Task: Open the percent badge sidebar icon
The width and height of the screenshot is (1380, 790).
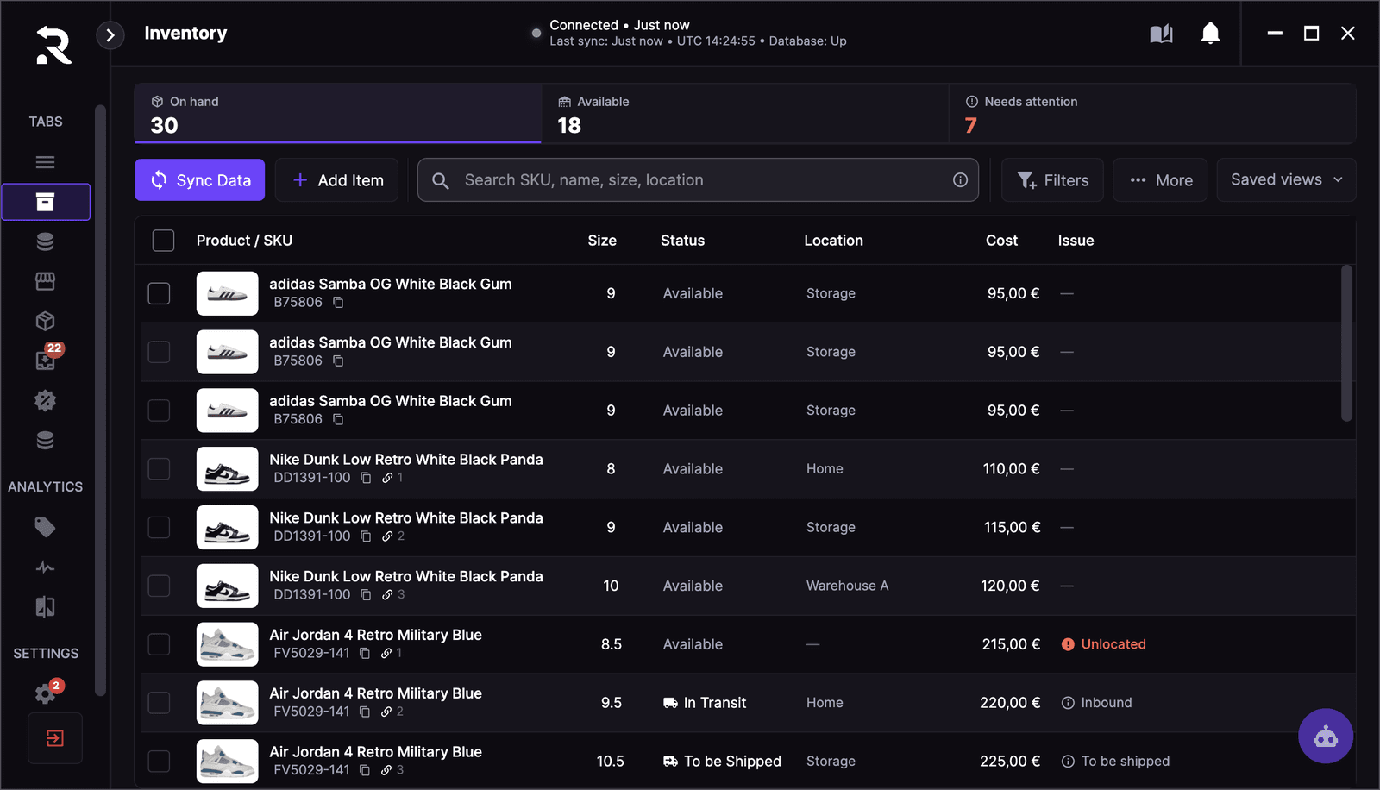Action: 45,401
